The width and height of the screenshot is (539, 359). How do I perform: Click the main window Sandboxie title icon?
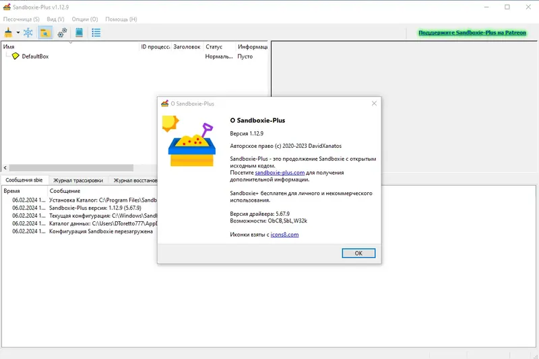pyautogui.click(x=7, y=7)
